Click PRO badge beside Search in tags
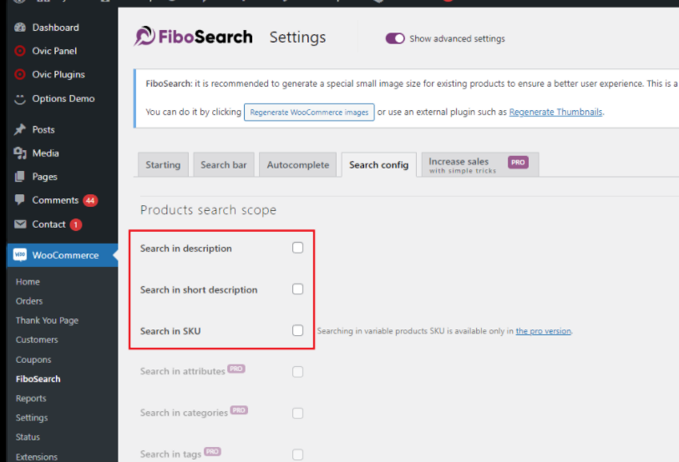The height and width of the screenshot is (462, 679). coord(212,452)
